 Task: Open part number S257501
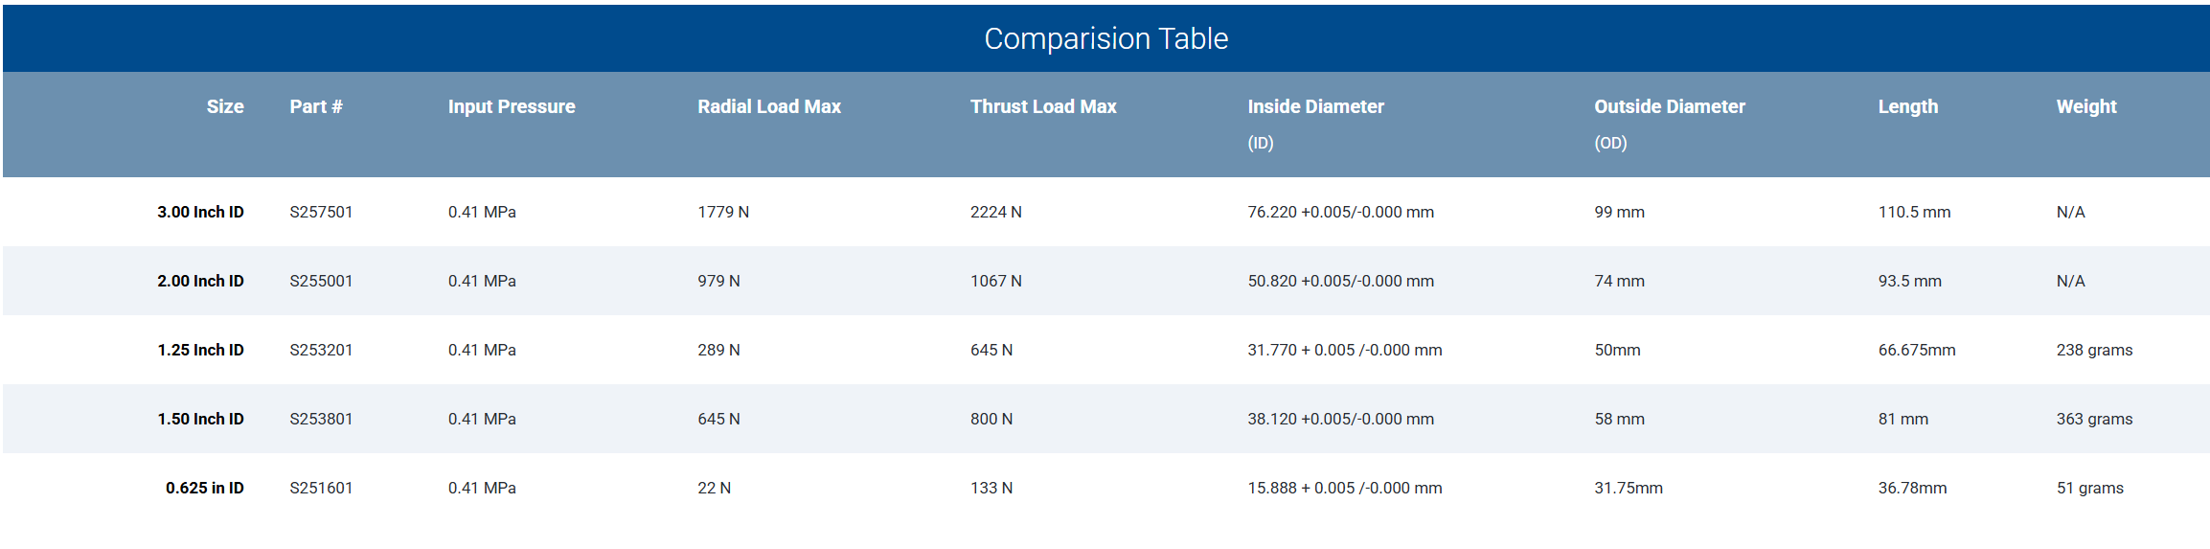click(x=321, y=212)
